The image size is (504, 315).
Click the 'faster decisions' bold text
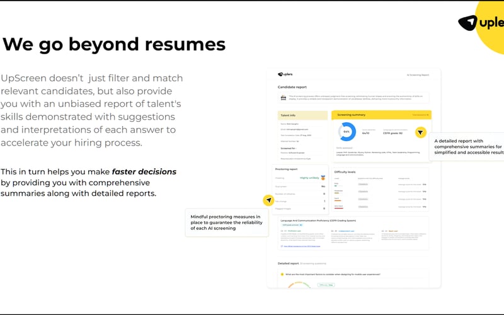tap(144, 171)
